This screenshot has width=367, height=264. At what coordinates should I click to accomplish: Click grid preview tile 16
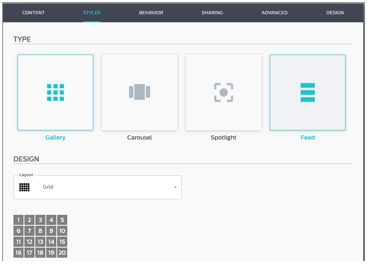pyautogui.click(x=18, y=253)
